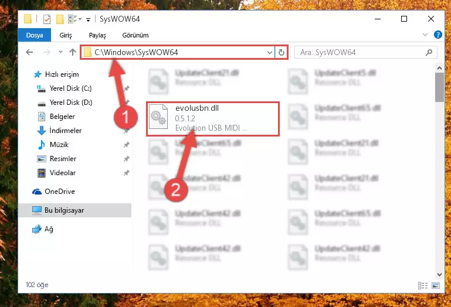Open the Dosya tab
Viewport: 451px width, 307px height.
(x=35, y=35)
